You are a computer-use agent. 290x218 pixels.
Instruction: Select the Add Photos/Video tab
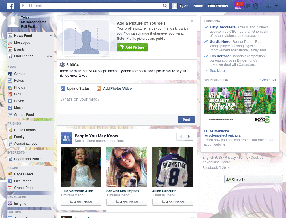pyautogui.click(x=114, y=89)
